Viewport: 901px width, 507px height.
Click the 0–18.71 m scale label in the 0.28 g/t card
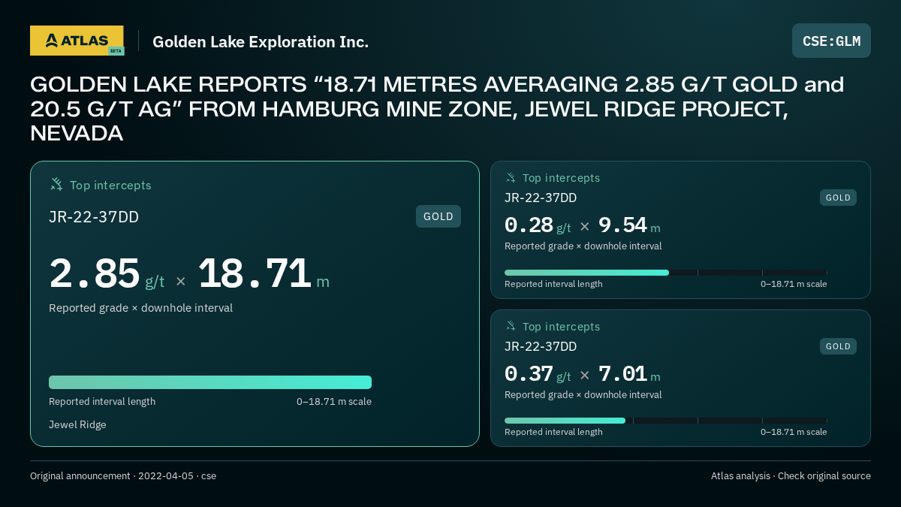[x=794, y=284]
